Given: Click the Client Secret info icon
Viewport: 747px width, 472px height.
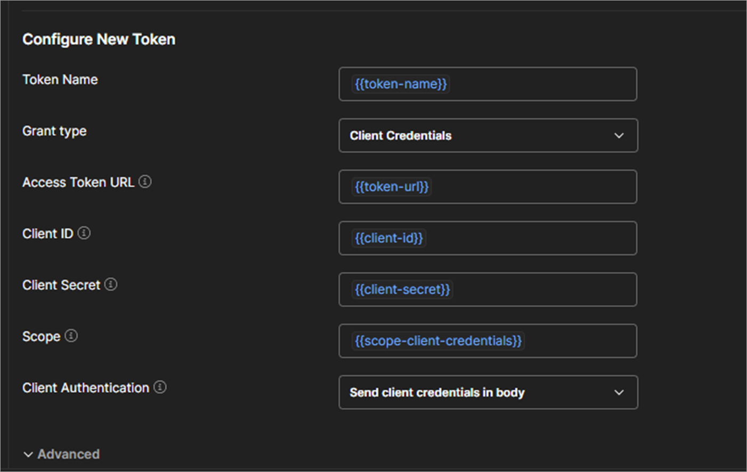Looking at the screenshot, I should 110,284.
